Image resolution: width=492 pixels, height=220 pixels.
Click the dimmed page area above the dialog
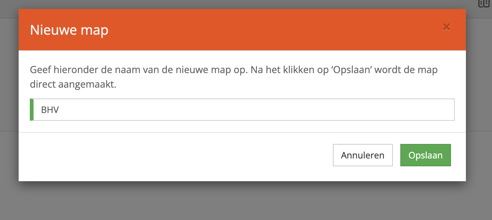[x=242, y=4]
